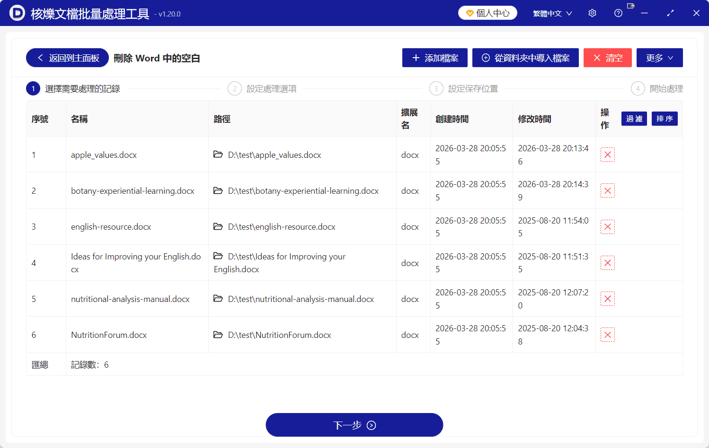Click the 排序 sorting control

click(665, 119)
